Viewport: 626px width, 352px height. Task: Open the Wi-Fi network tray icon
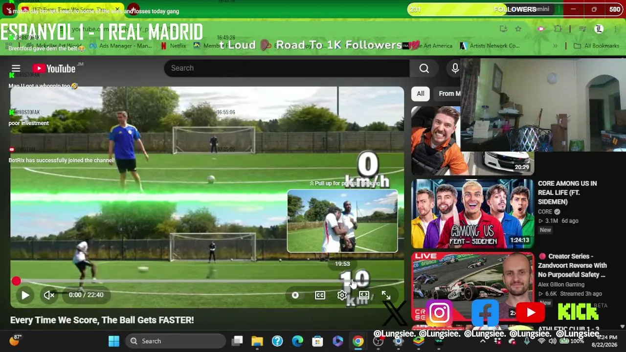point(541,341)
